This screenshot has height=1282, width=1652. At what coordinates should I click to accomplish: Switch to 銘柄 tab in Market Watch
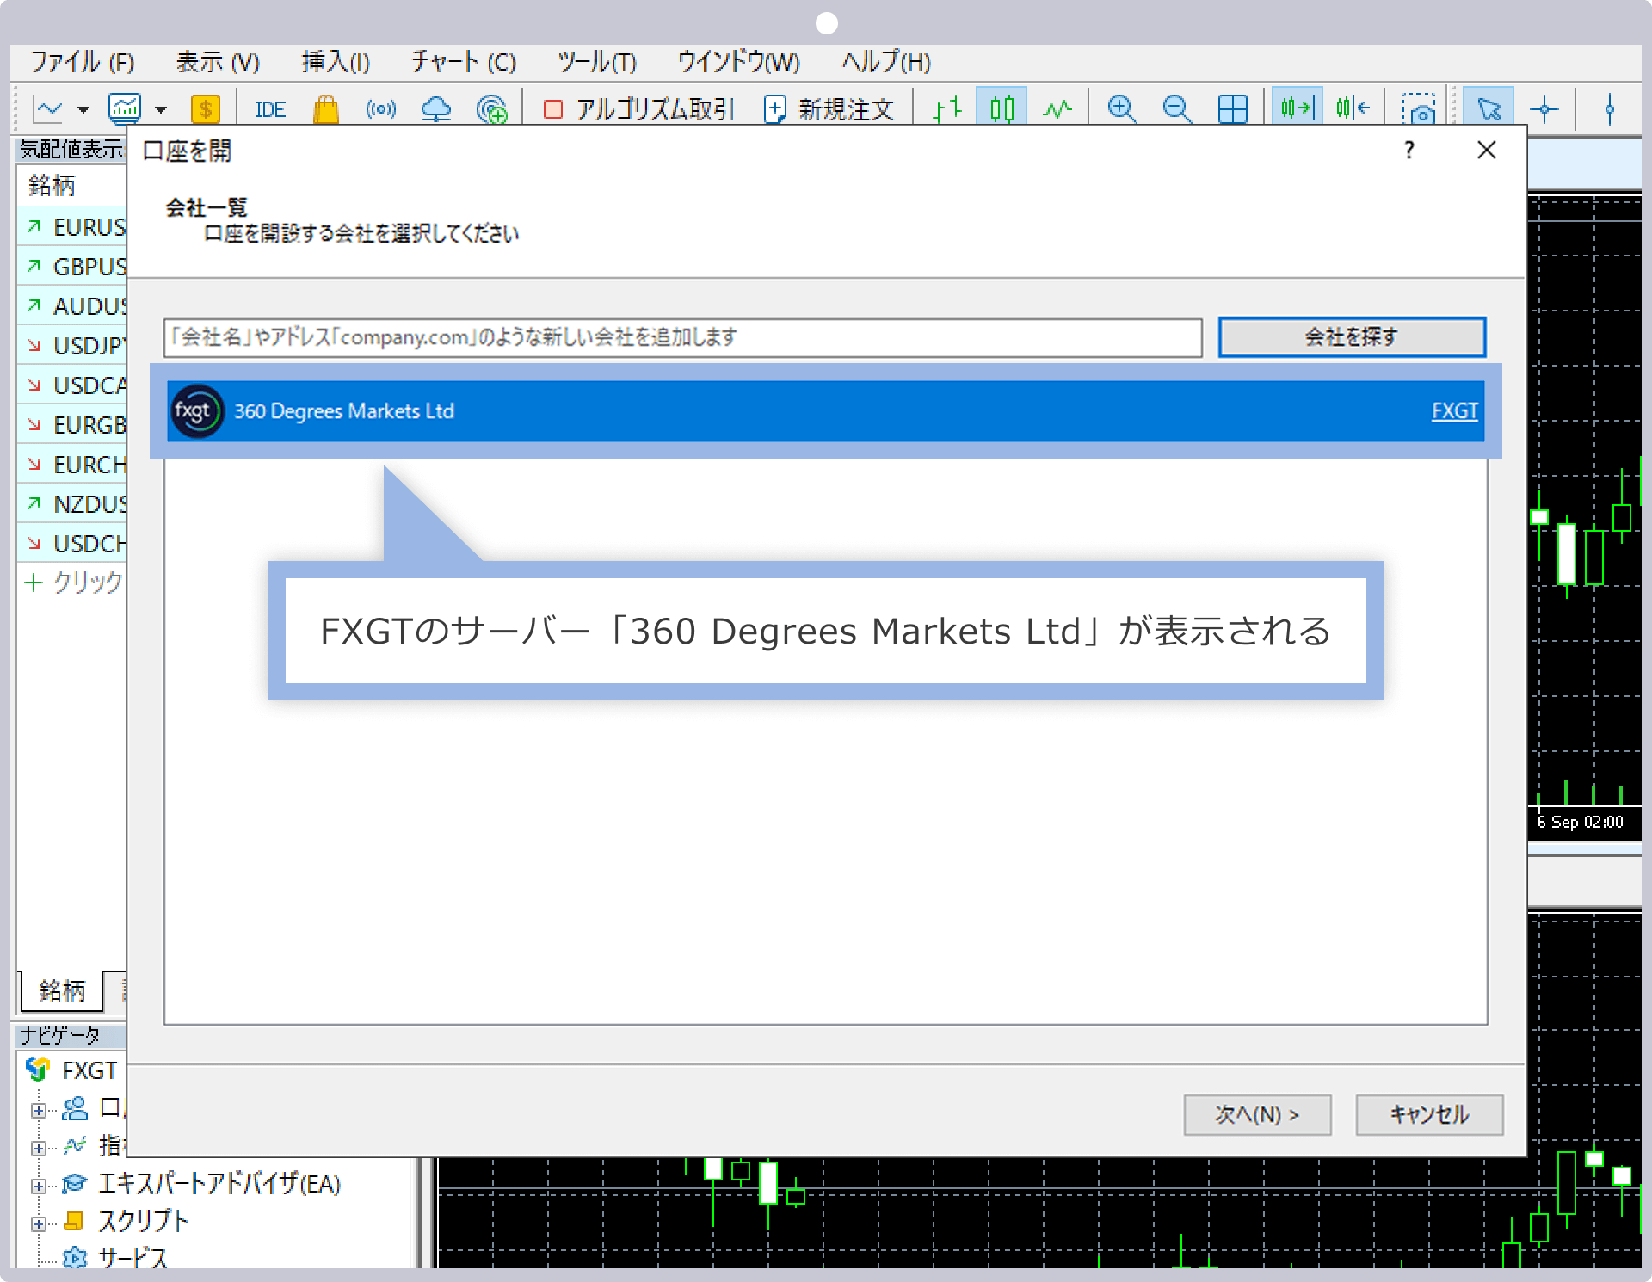tap(60, 991)
